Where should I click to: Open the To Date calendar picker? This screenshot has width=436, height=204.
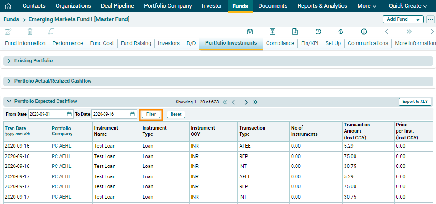click(x=133, y=114)
